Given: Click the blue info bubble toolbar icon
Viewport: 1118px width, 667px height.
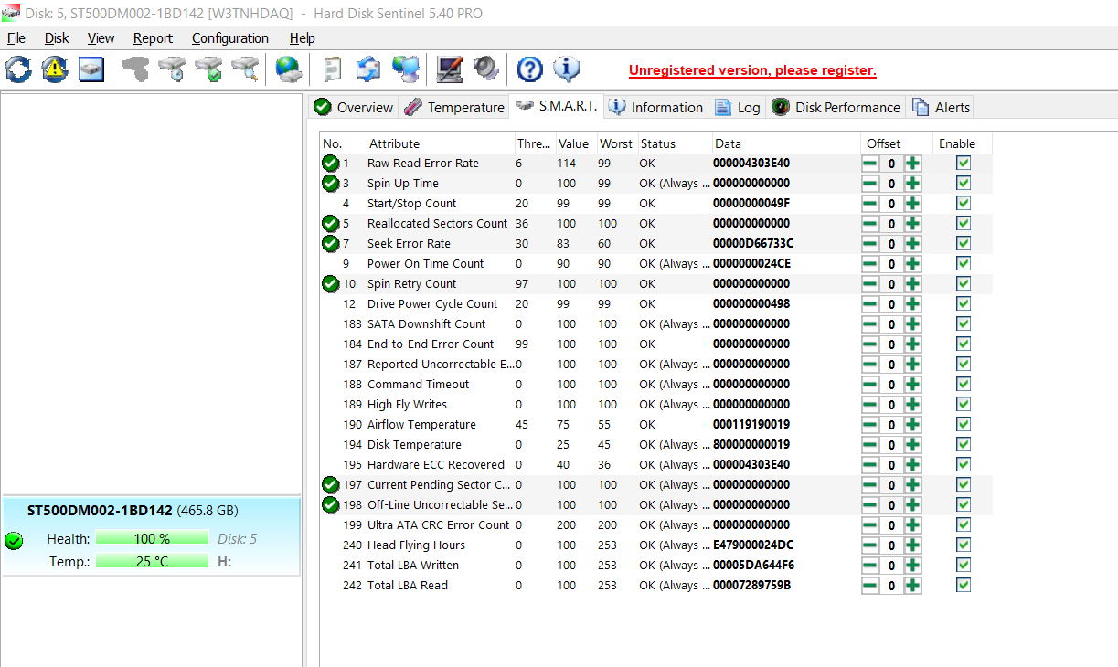Looking at the screenshot, I should [567, 69].
